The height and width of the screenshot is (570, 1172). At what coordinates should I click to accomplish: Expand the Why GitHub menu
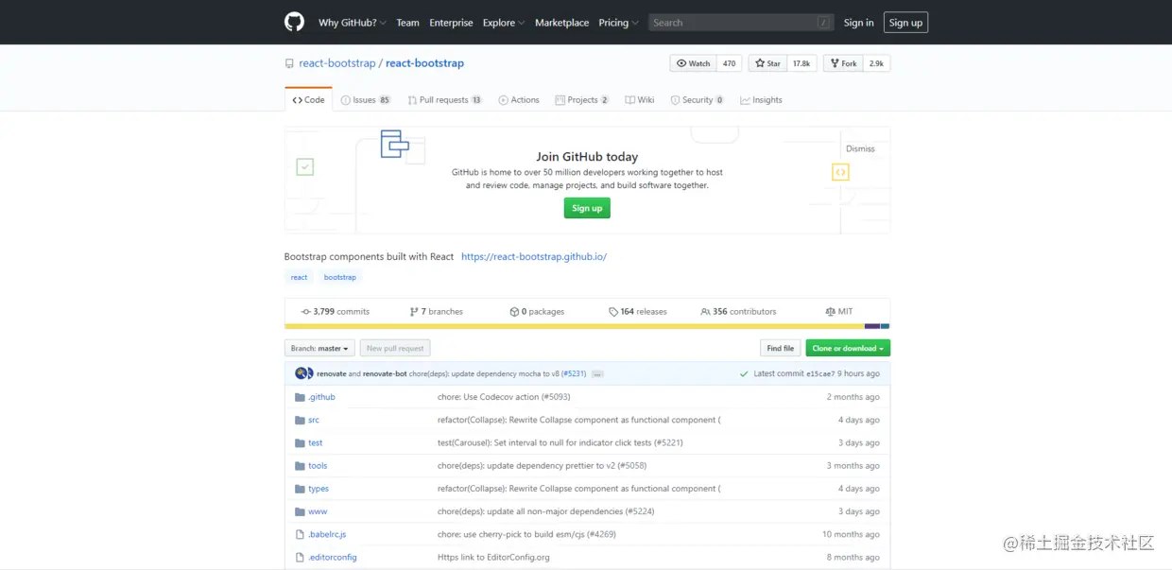pos(353,23)
